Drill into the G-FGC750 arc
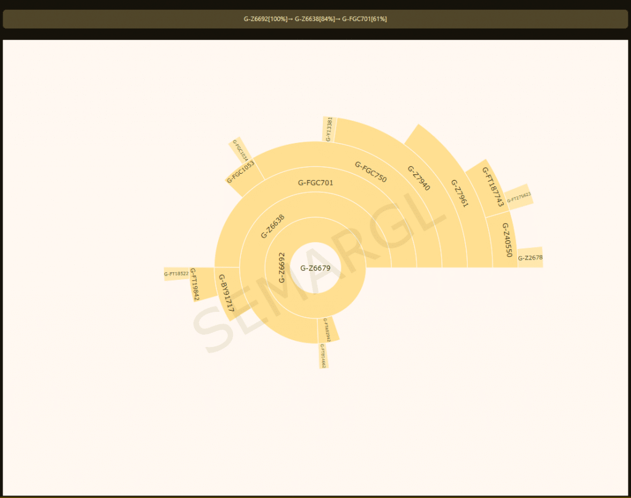 point(371,172)
